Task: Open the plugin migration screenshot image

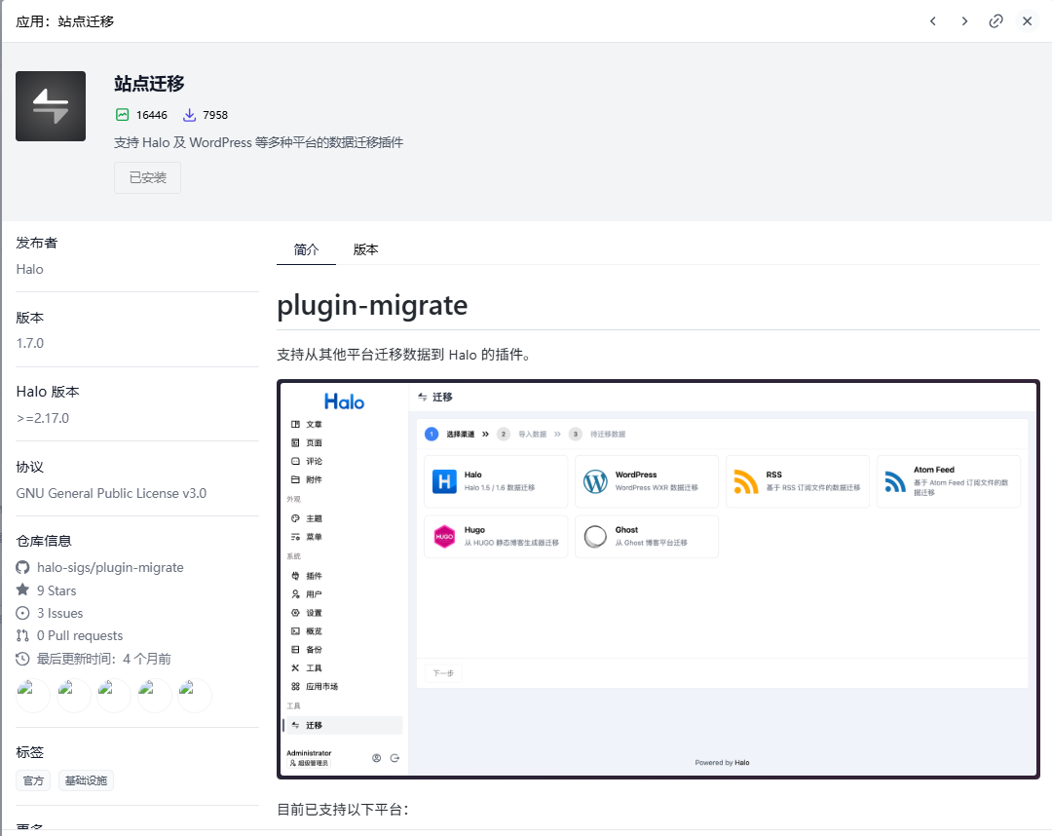Action: pyautogui.click(x=657, y=579)
